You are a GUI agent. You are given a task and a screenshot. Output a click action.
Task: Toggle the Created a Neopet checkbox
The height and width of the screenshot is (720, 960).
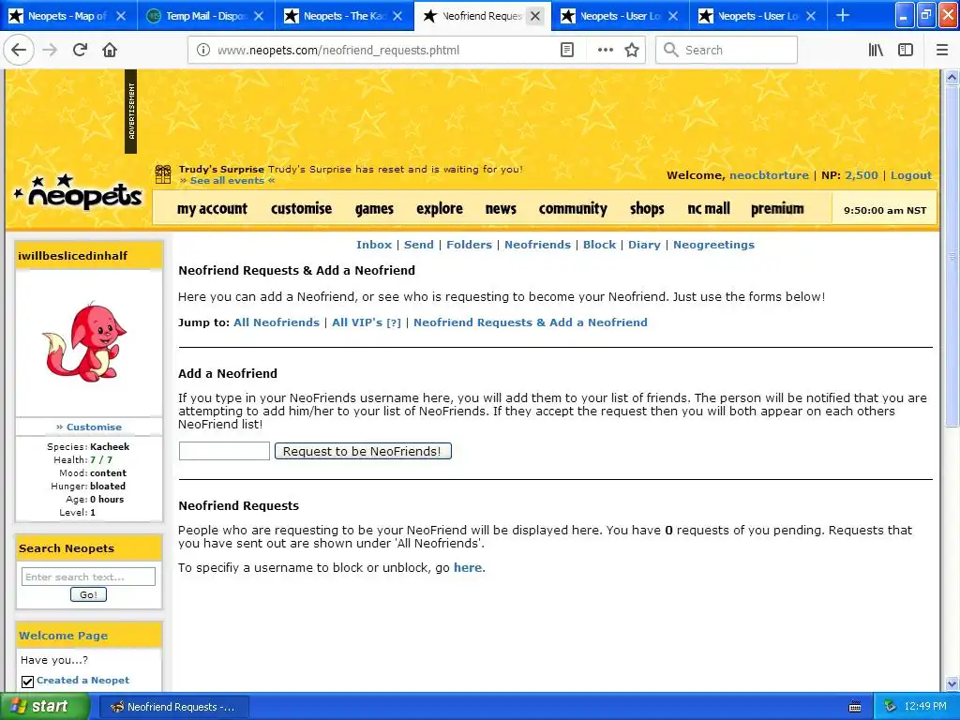click(x=27, y=682)
